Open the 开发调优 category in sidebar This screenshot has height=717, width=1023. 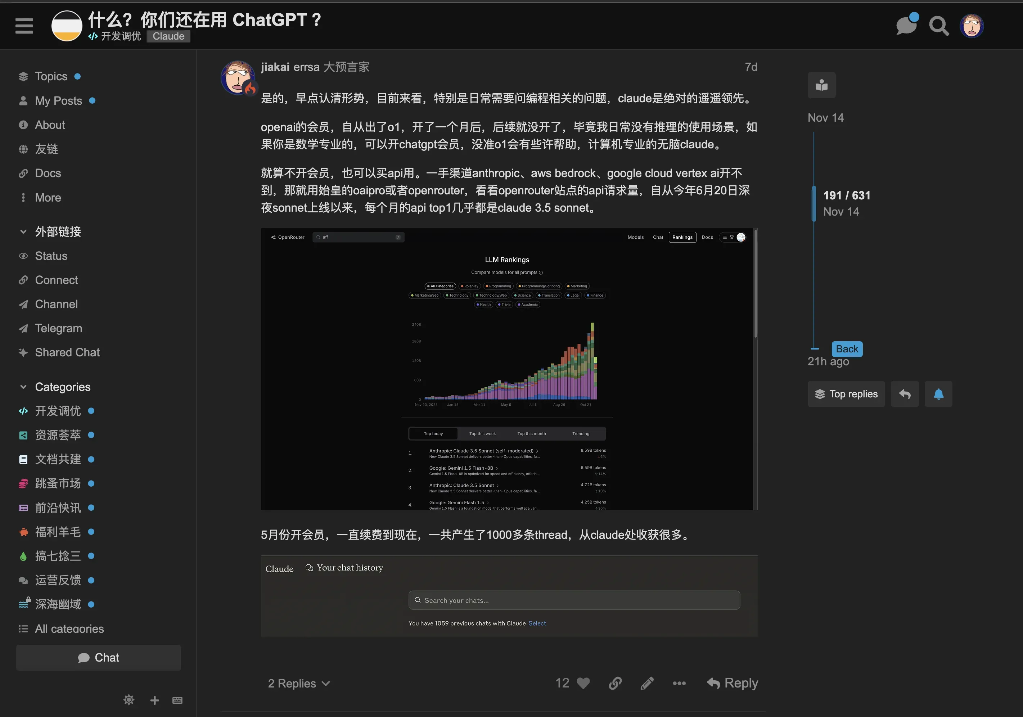[x=58, y=411]
